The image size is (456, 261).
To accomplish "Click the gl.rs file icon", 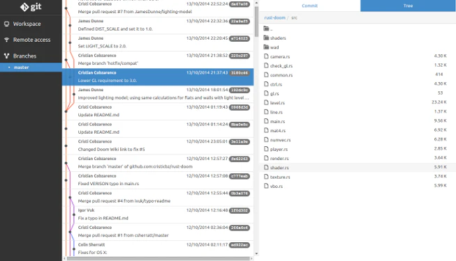I will tap(266, 93).
